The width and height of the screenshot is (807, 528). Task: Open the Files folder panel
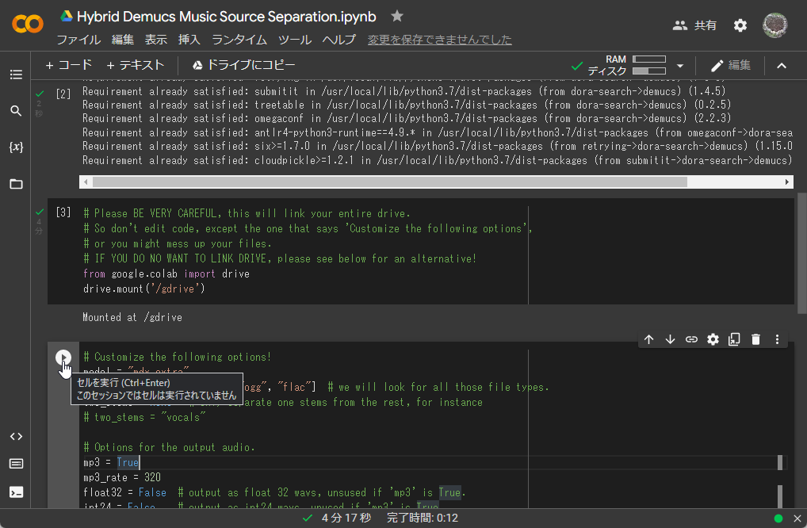(x=16, y=184)
